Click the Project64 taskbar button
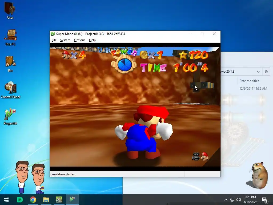The height and width of the screenshot is (205, 273). 72,200
